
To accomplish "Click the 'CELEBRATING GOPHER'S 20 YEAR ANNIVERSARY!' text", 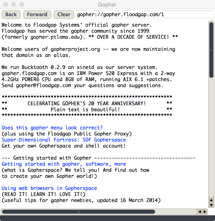I will (87, 103).
